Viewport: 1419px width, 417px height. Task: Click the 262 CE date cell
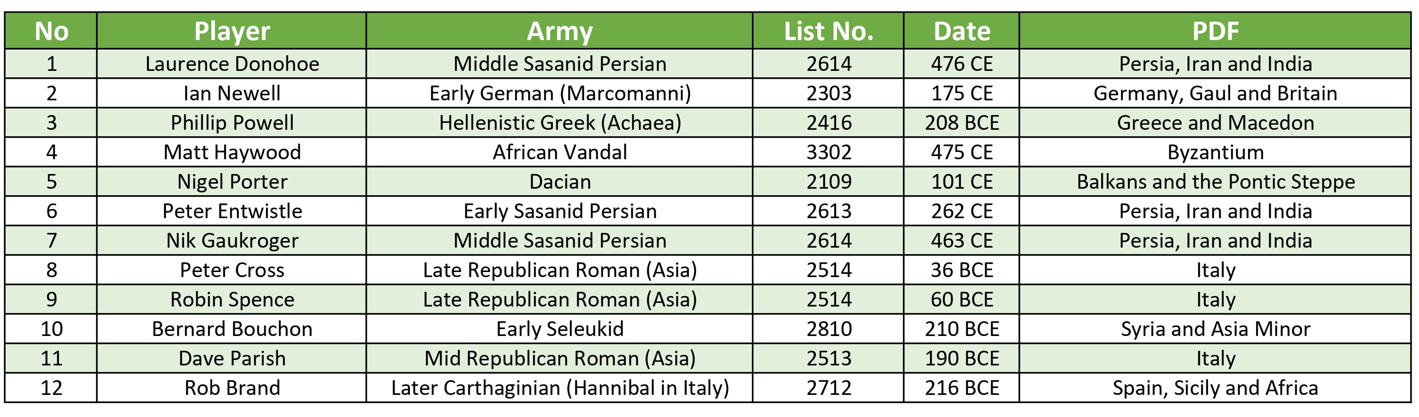click(x=962, y=212)
